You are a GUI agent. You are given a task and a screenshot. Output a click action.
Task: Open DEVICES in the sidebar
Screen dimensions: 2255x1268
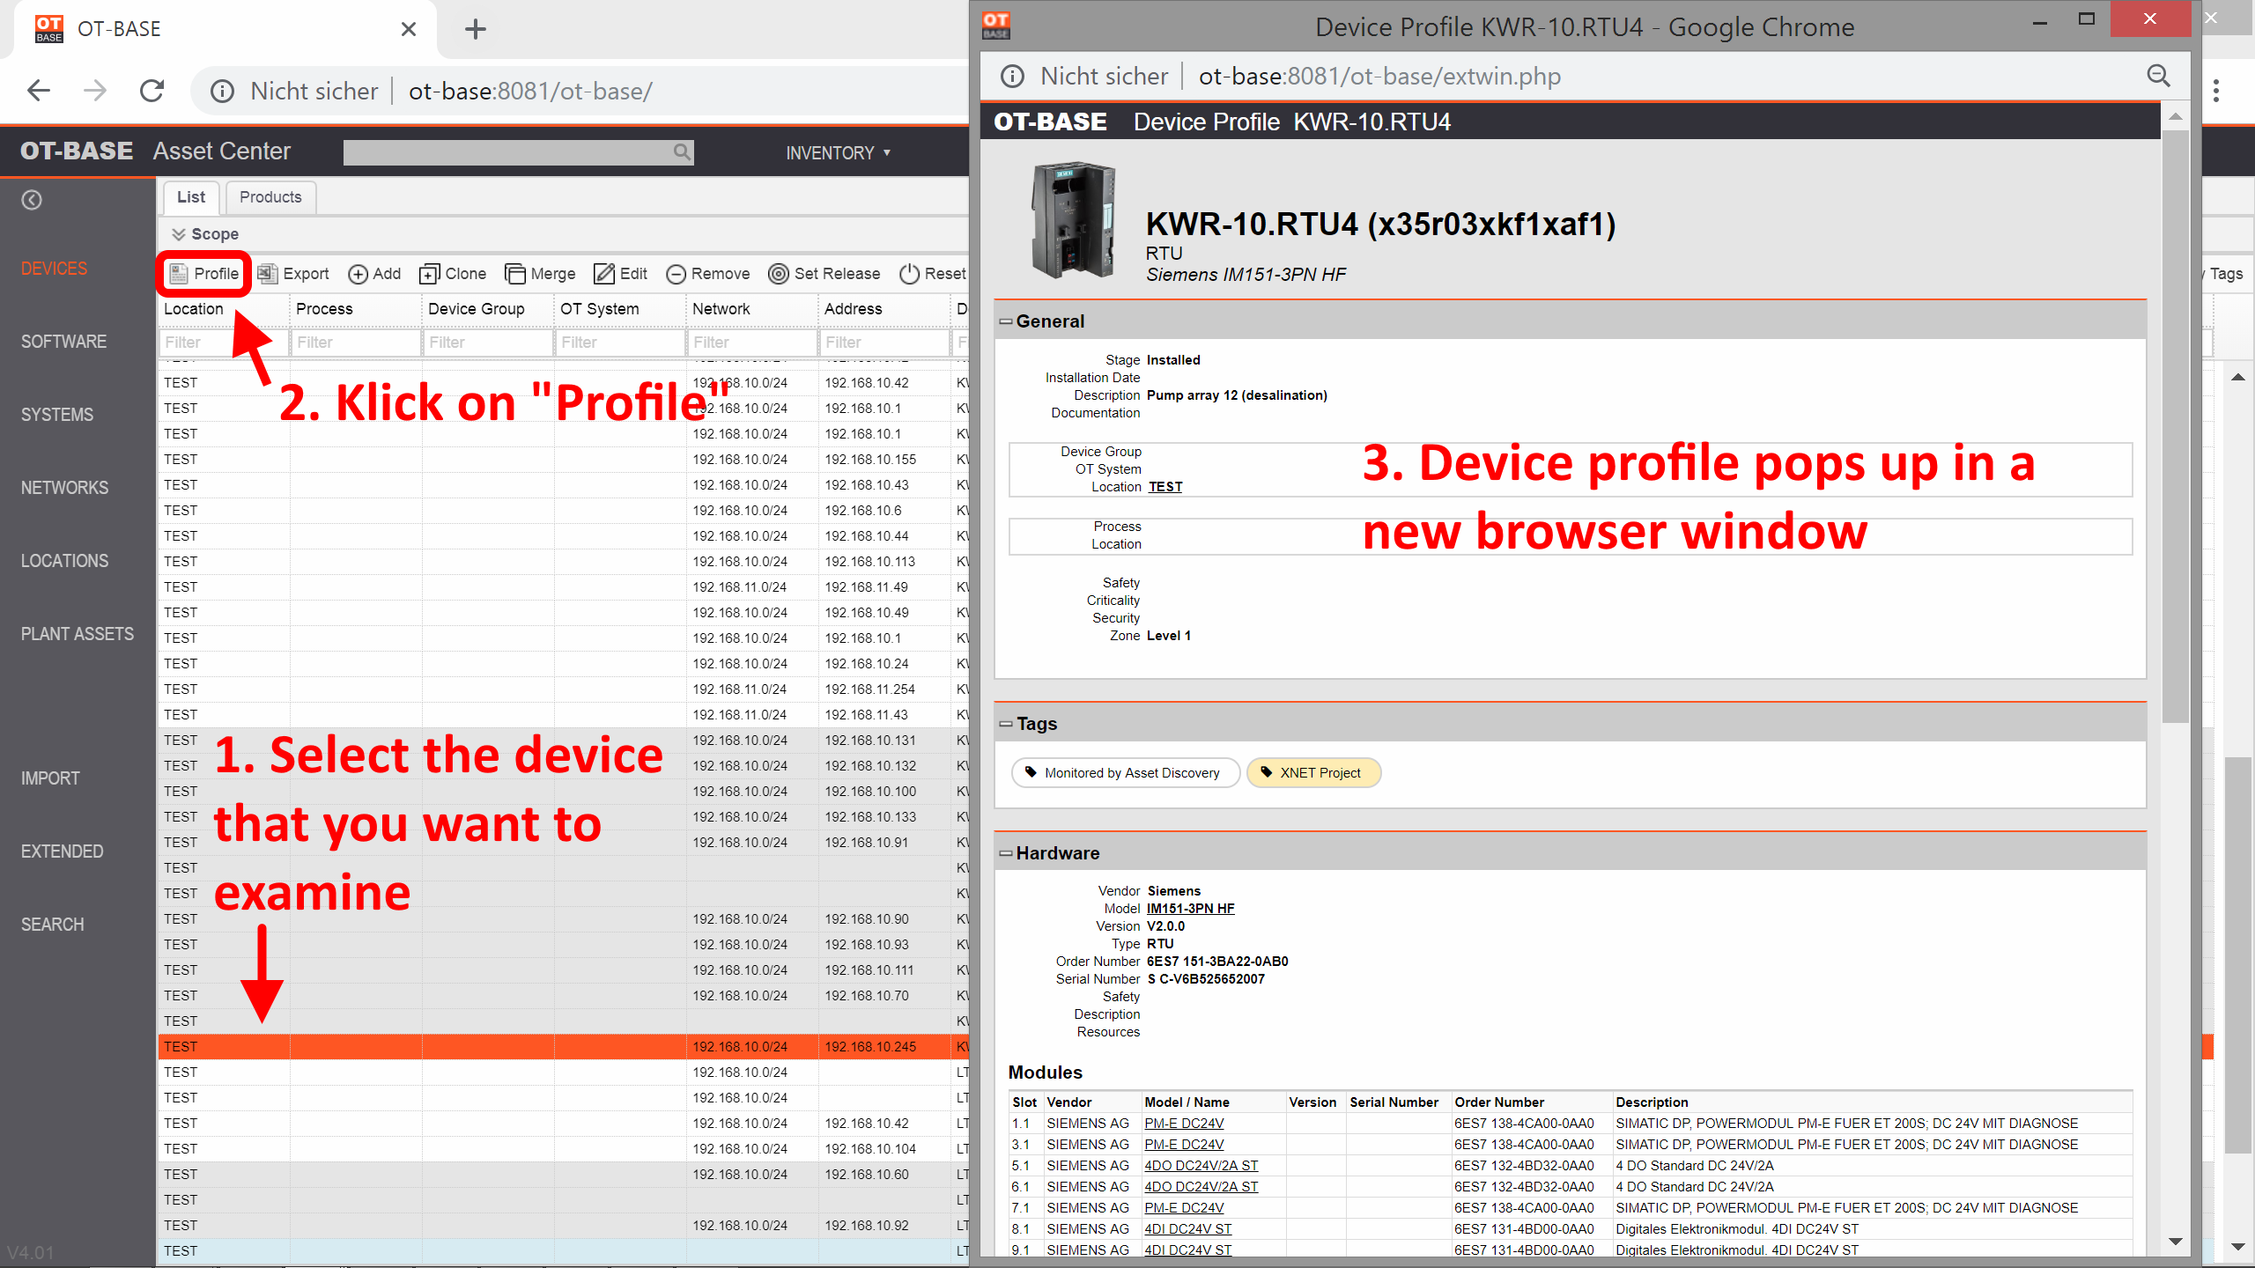tap(55, 269)
